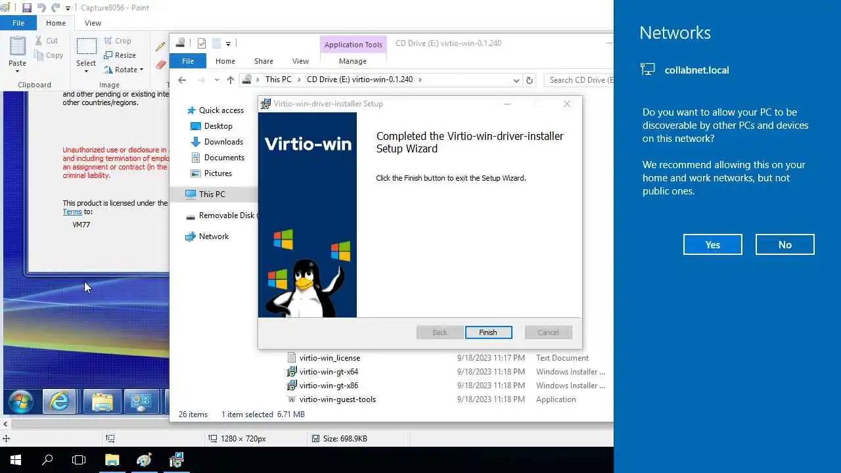Switch to Explorer's Home ribbon tab

[x=225, y=61]
